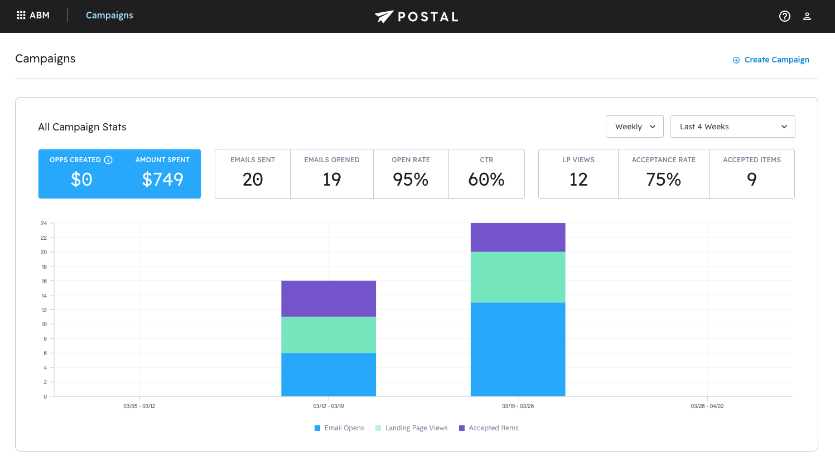
Task: Click the Opps Created info icon
Action: tap(108, 160)
